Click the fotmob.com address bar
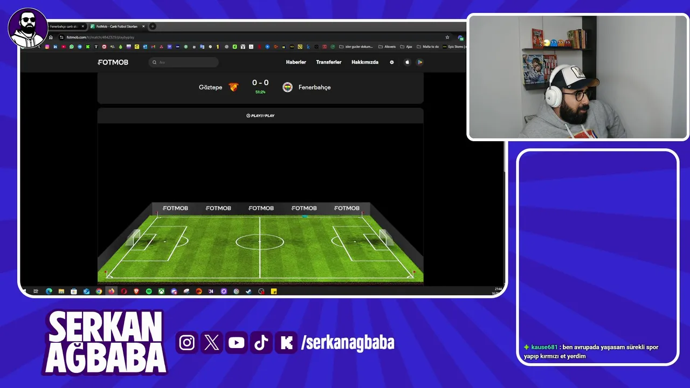690x388 pixels. click(x=253, y=37)
